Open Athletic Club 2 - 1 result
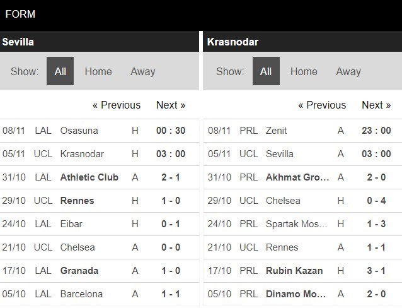This screenshot has width=402, height=308. tap(169, 177)
